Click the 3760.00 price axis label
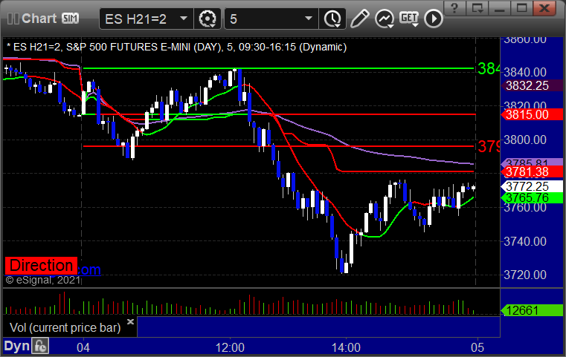This screenshot has width=566, height=357. click(525, 208)
